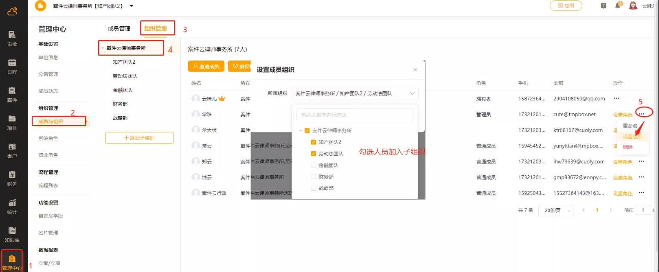Click the keyword filter input field
This screenshot has width=659, height=272.
pos(355,115)
